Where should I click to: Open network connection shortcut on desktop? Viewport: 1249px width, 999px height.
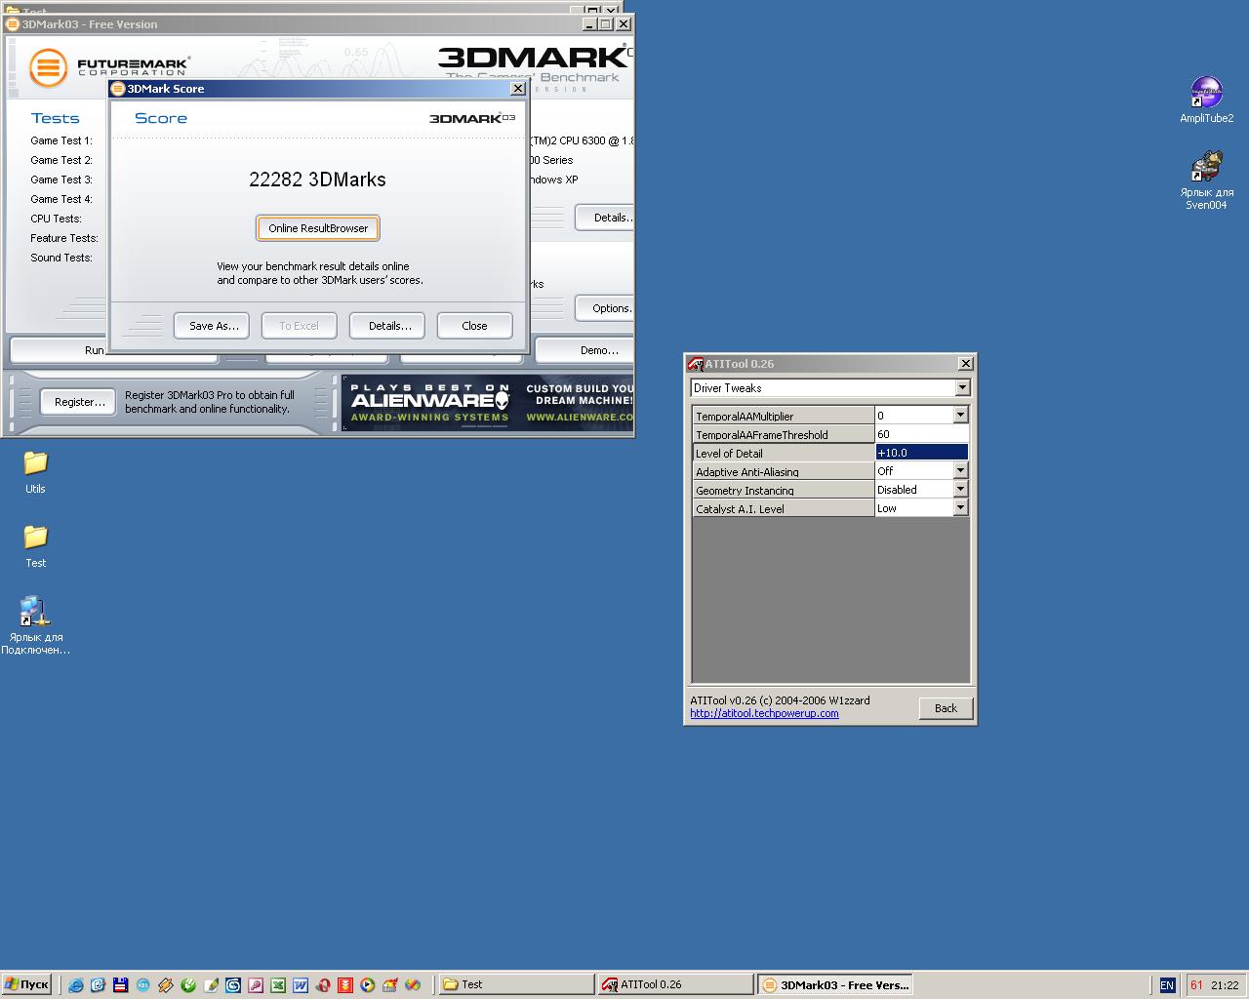[35, 625]
